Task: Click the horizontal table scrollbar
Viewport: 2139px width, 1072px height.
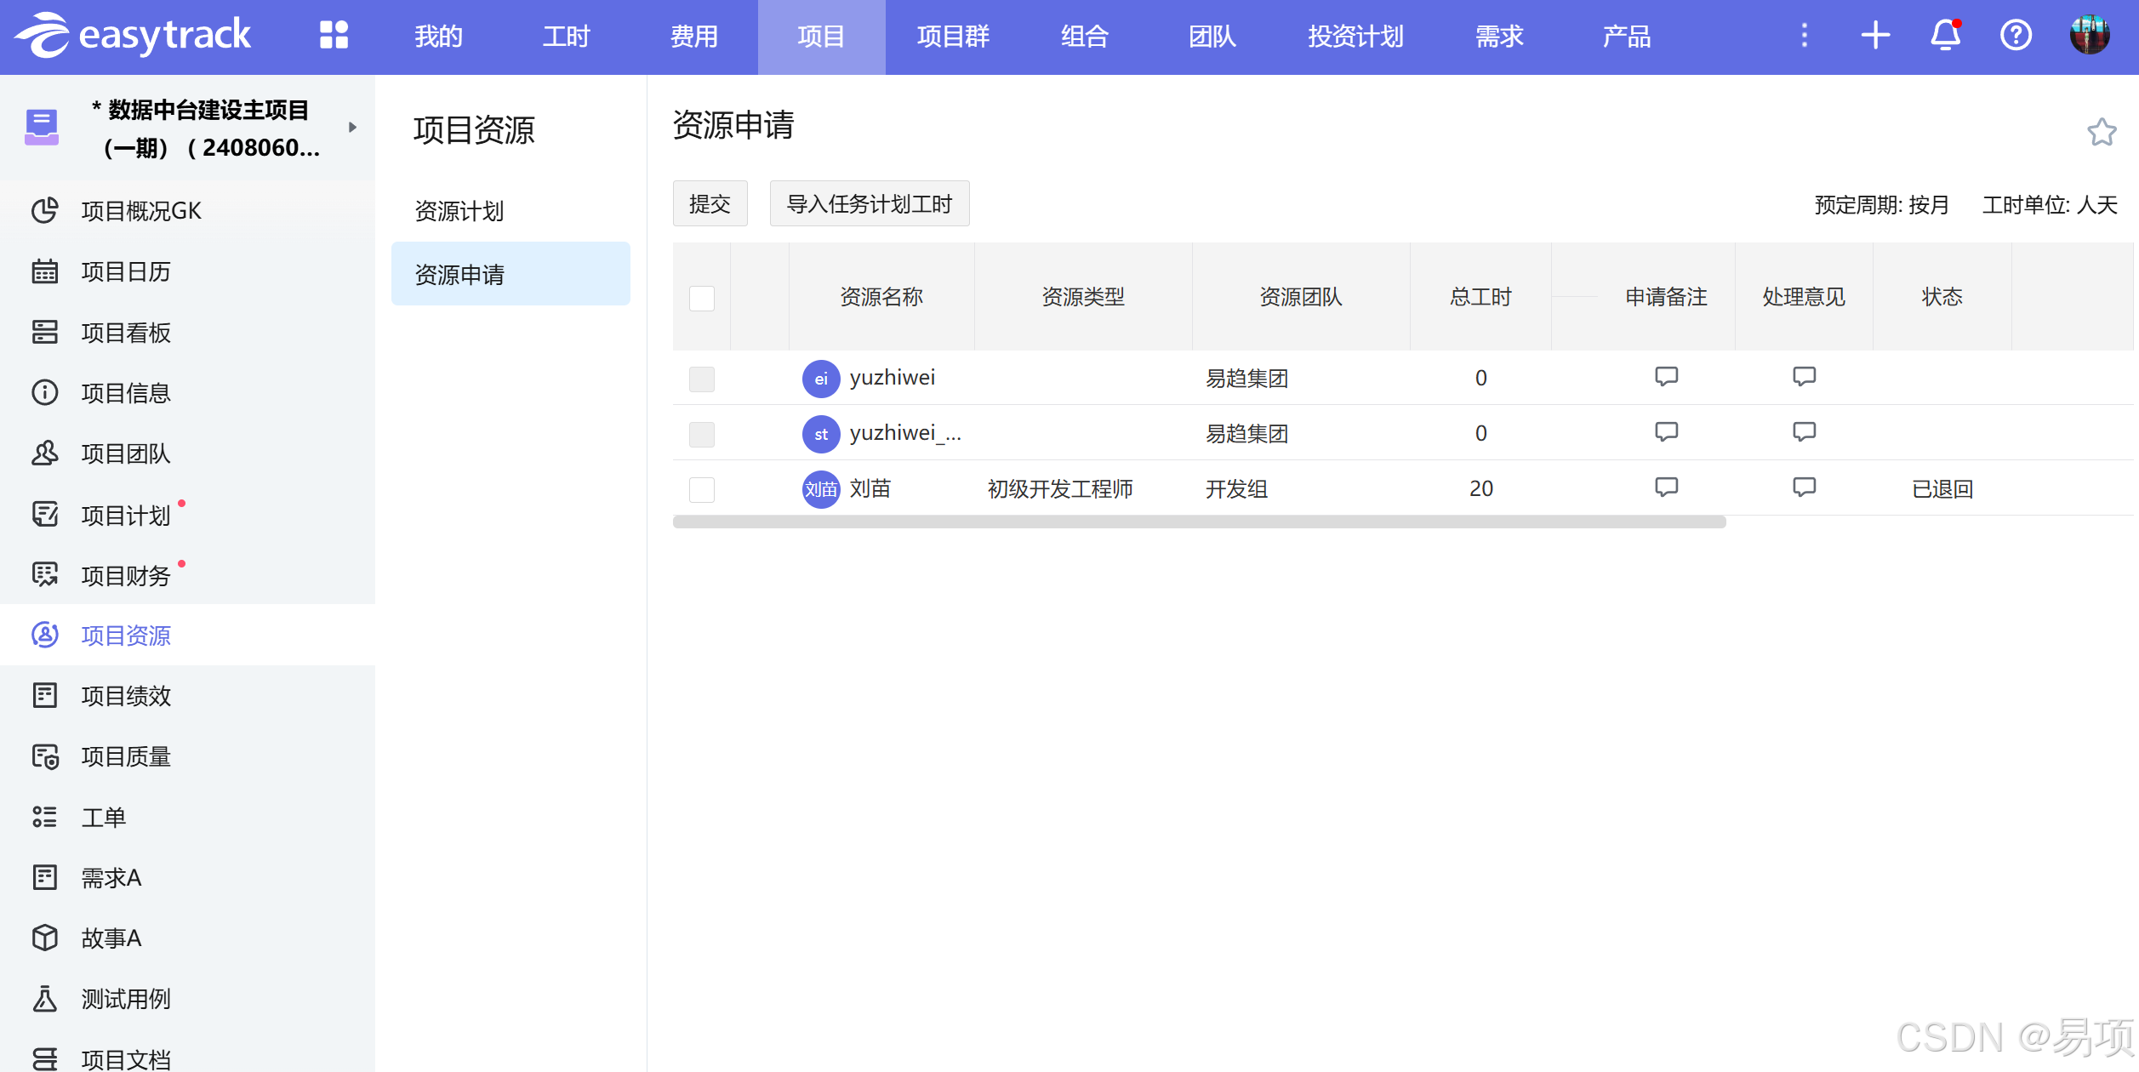Action: tap(1199, 522)
